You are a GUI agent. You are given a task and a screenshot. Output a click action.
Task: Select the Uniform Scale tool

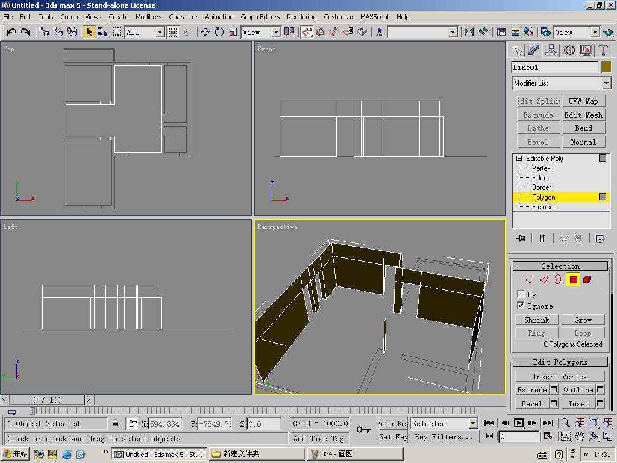(233, 32)
